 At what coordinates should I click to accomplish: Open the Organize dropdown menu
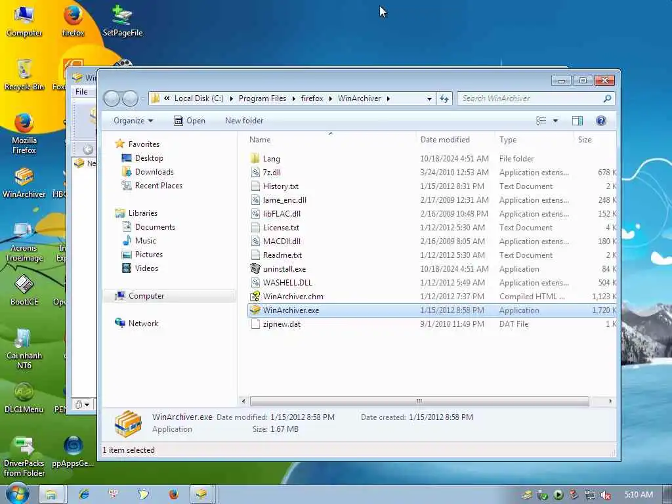(x=133, y=121)
